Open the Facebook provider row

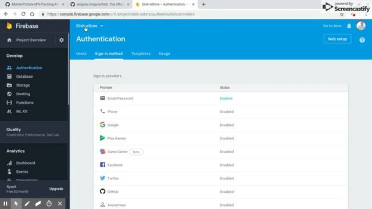(x=221, y=165)
